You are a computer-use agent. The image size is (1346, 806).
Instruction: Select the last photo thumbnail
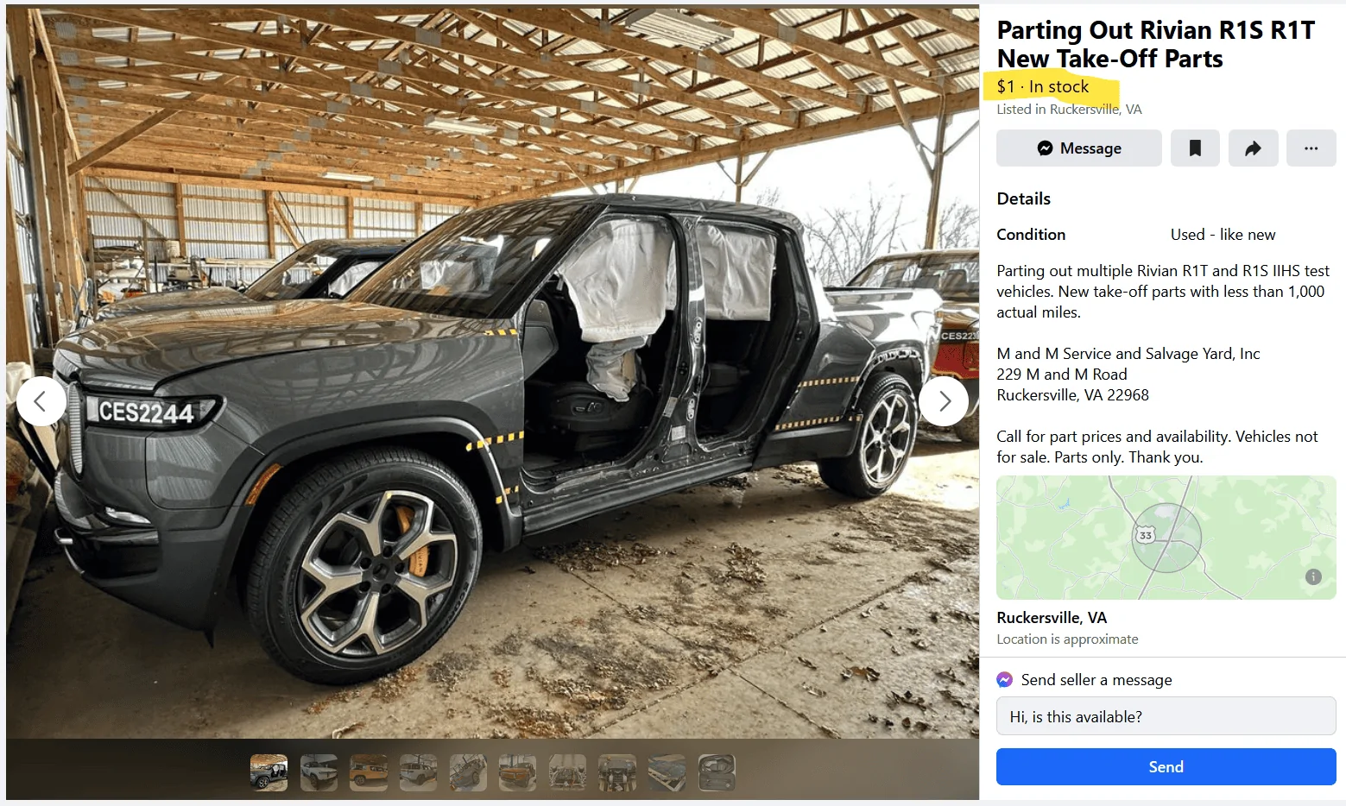(717, 772)
